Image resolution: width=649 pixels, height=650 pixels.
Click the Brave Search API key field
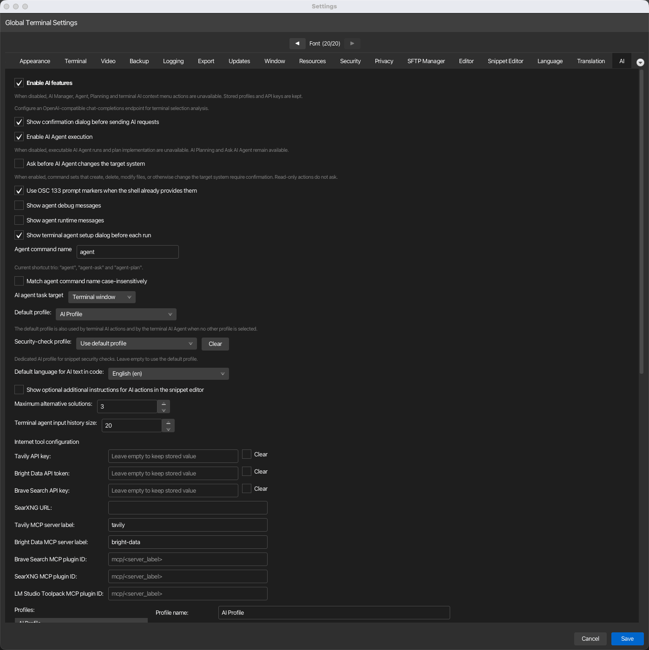173,491
